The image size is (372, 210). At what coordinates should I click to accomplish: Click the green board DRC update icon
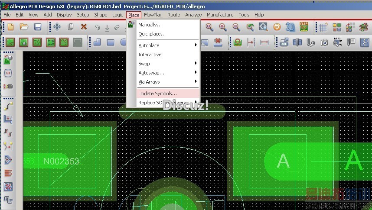pos(237,43)
